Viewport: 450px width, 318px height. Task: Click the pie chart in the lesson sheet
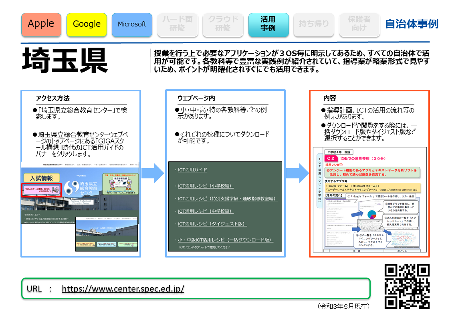[371, 214]
